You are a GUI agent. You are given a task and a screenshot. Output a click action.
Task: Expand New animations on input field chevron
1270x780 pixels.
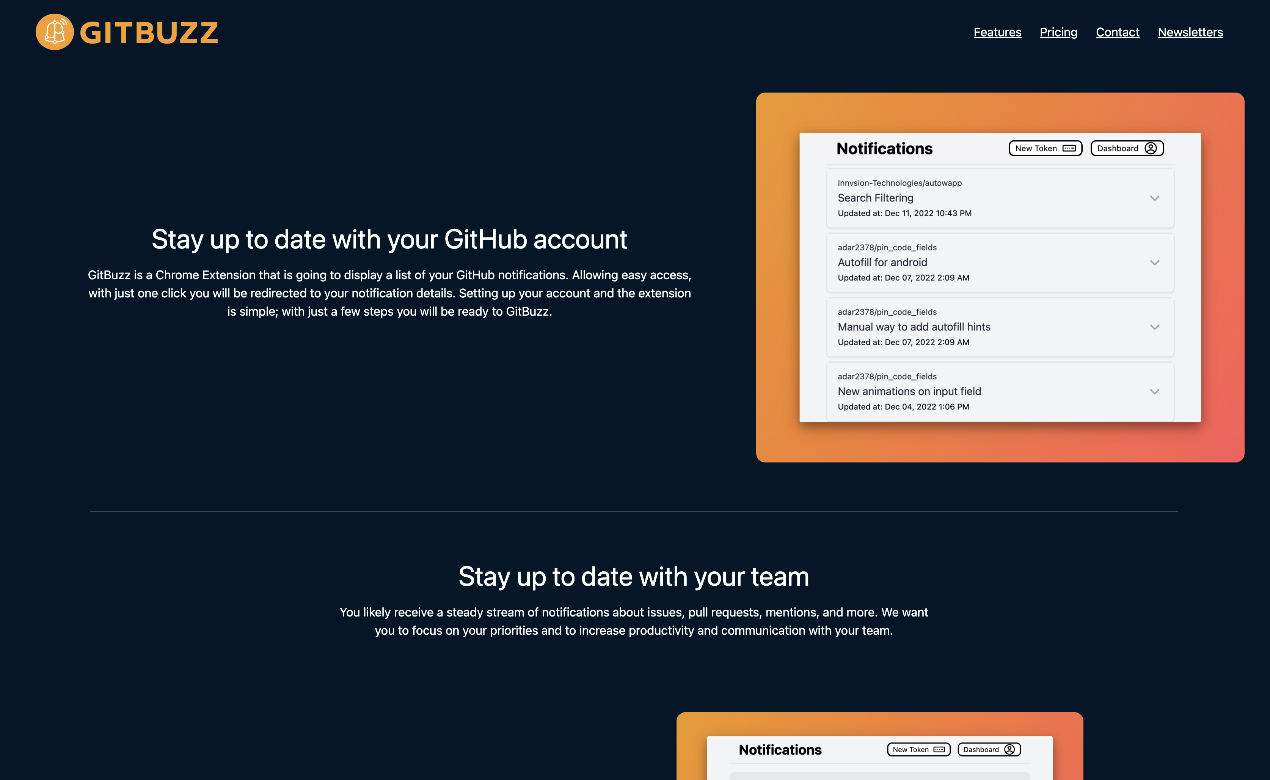pyautogui.click(x=1154, y=392)
